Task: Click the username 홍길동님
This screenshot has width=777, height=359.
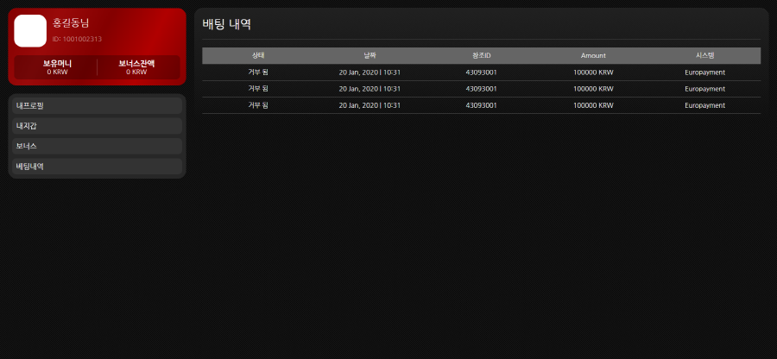Action: pos(71,22)
